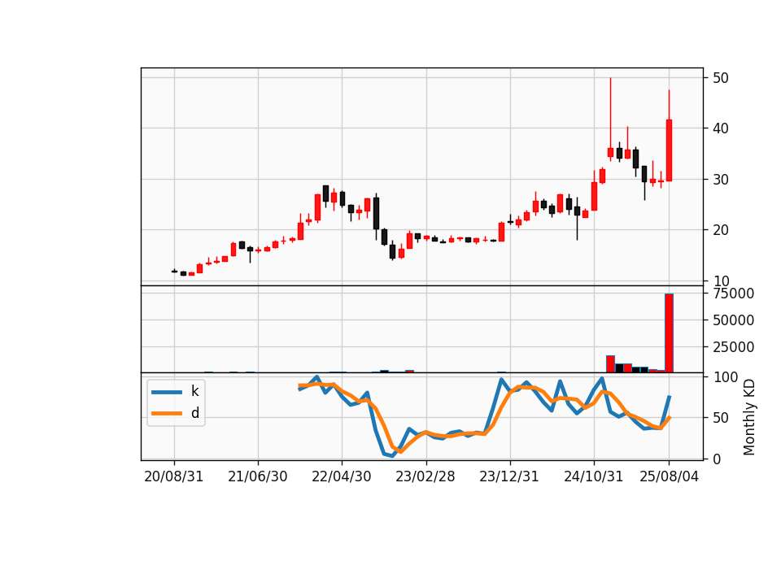Click the orange d legend line sample
This screenshot has width=781, height=561.
tap(167, 413)
